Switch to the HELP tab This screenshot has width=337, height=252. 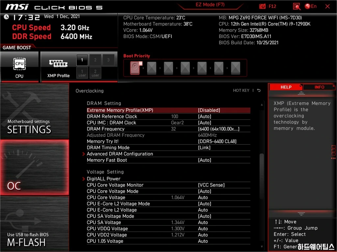[286, 87]
